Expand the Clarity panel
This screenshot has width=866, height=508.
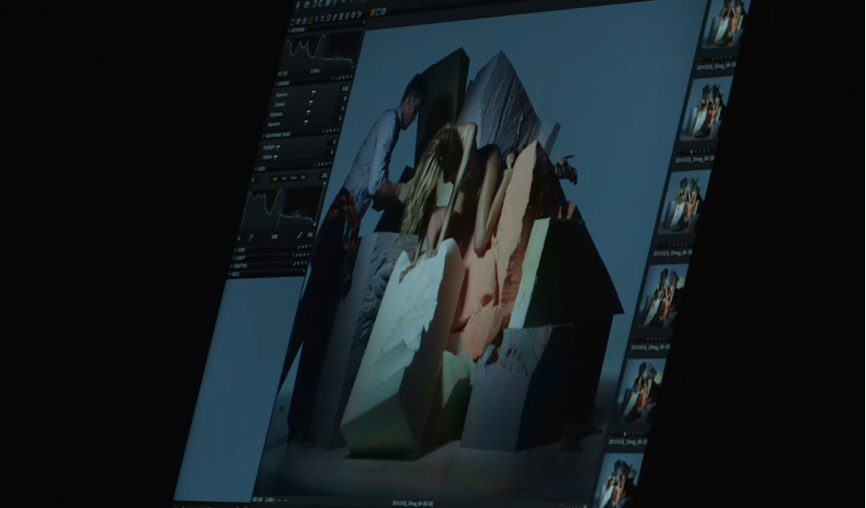coord(234,258)
